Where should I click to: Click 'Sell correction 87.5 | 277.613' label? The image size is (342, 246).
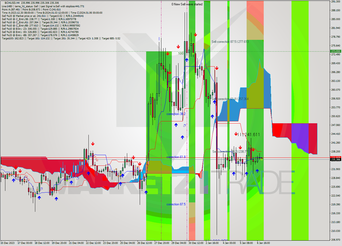pyautogui.click(x=230, y=42)
